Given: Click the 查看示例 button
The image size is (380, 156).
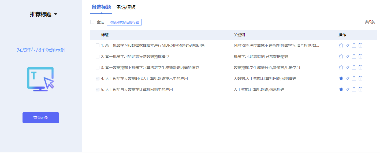Looking at the screenshot, I should point(40,117).
